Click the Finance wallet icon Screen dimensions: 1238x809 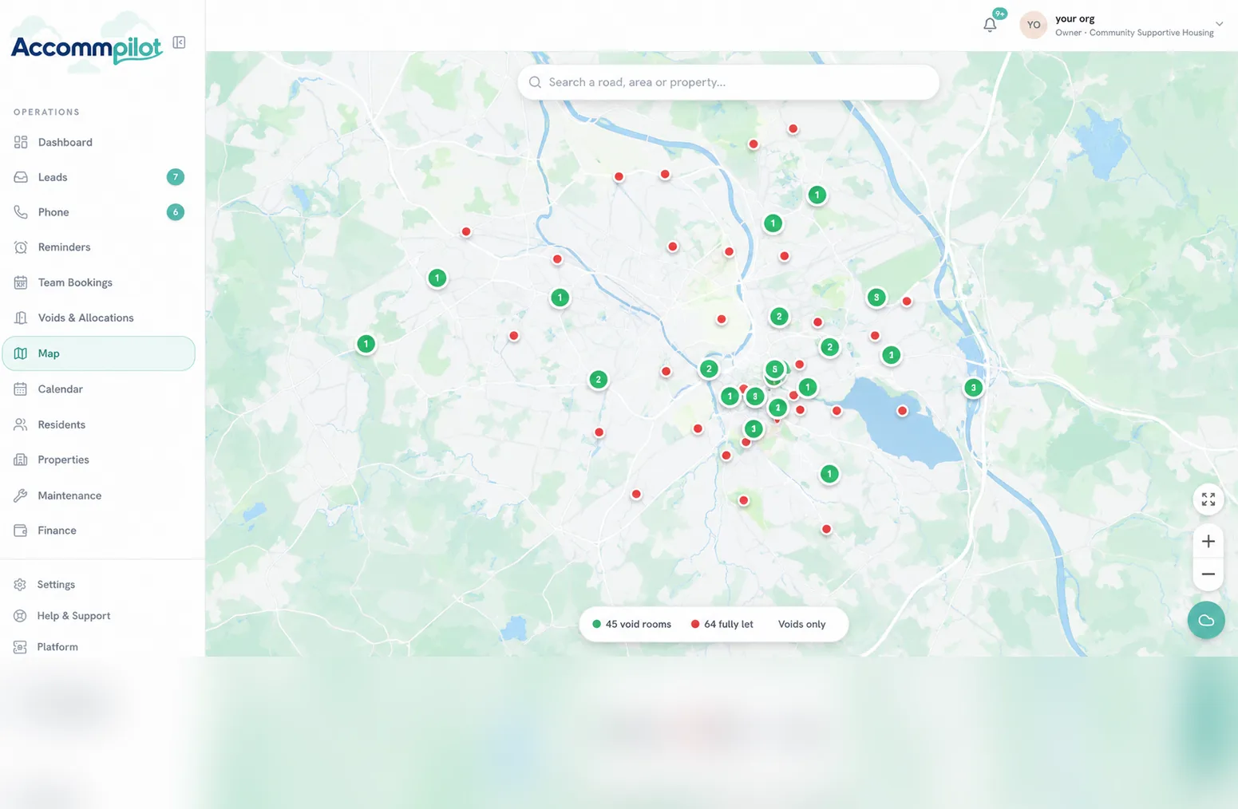click(x=21, y=531)
